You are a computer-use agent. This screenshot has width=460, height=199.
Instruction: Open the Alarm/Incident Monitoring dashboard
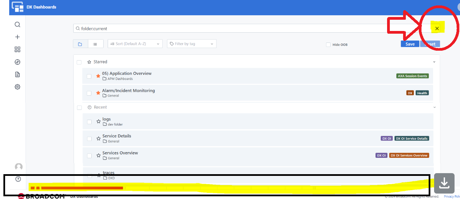click(128, 90)
